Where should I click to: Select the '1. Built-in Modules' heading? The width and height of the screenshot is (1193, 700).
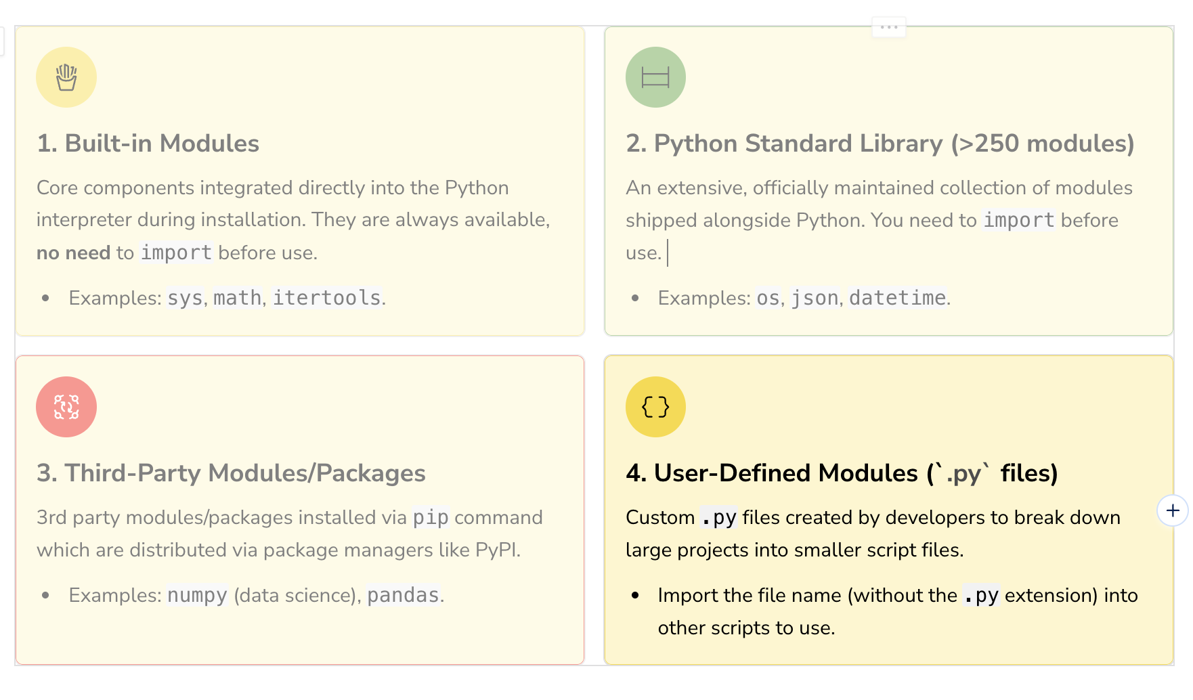point(148,144)
